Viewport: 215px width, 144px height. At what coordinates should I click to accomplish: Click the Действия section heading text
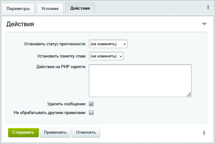pos(20,24)
